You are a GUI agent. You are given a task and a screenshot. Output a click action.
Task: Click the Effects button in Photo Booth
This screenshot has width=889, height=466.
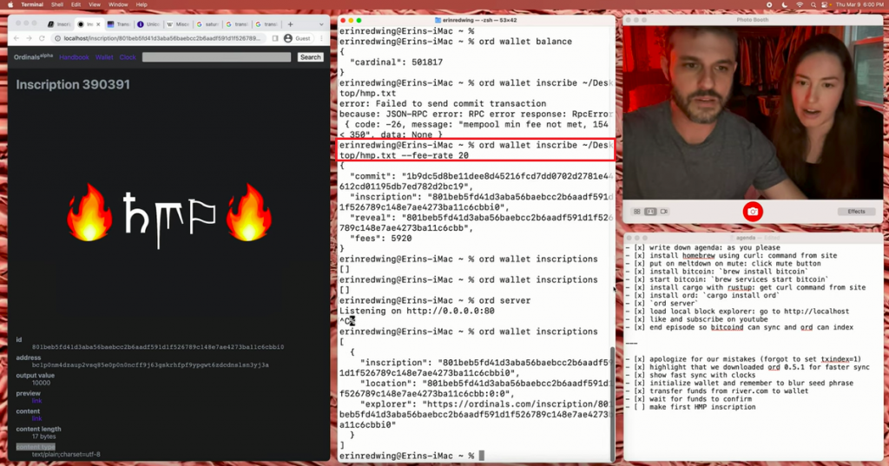pos(856,211)
